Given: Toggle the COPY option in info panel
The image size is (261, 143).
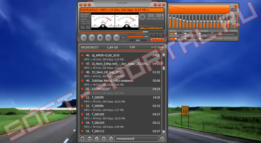Looking at the screenshot, I should pos(83,19).
